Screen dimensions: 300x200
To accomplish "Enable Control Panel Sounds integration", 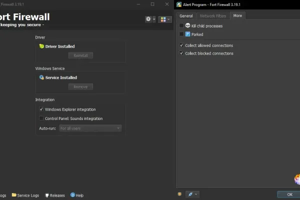I will click(x=41, y=118).
